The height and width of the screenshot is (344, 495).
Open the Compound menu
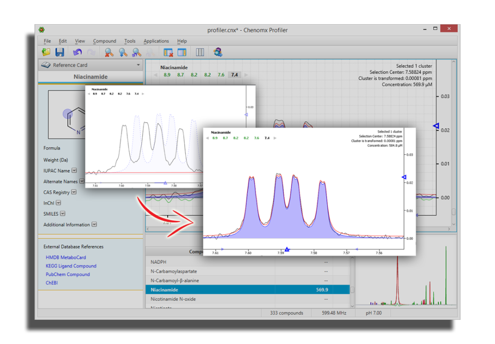[104, 41]
